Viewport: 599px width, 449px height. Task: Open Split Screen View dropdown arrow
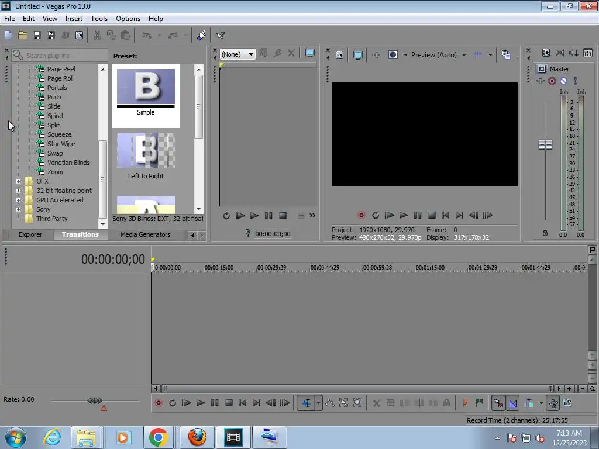point(405,55)
